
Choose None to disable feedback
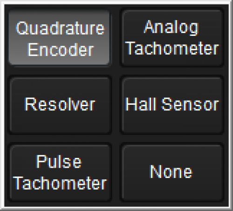(172, 173)
